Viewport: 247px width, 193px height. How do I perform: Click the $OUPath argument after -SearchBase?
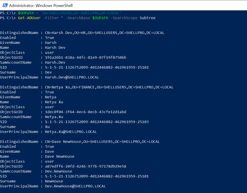point(100,18)
